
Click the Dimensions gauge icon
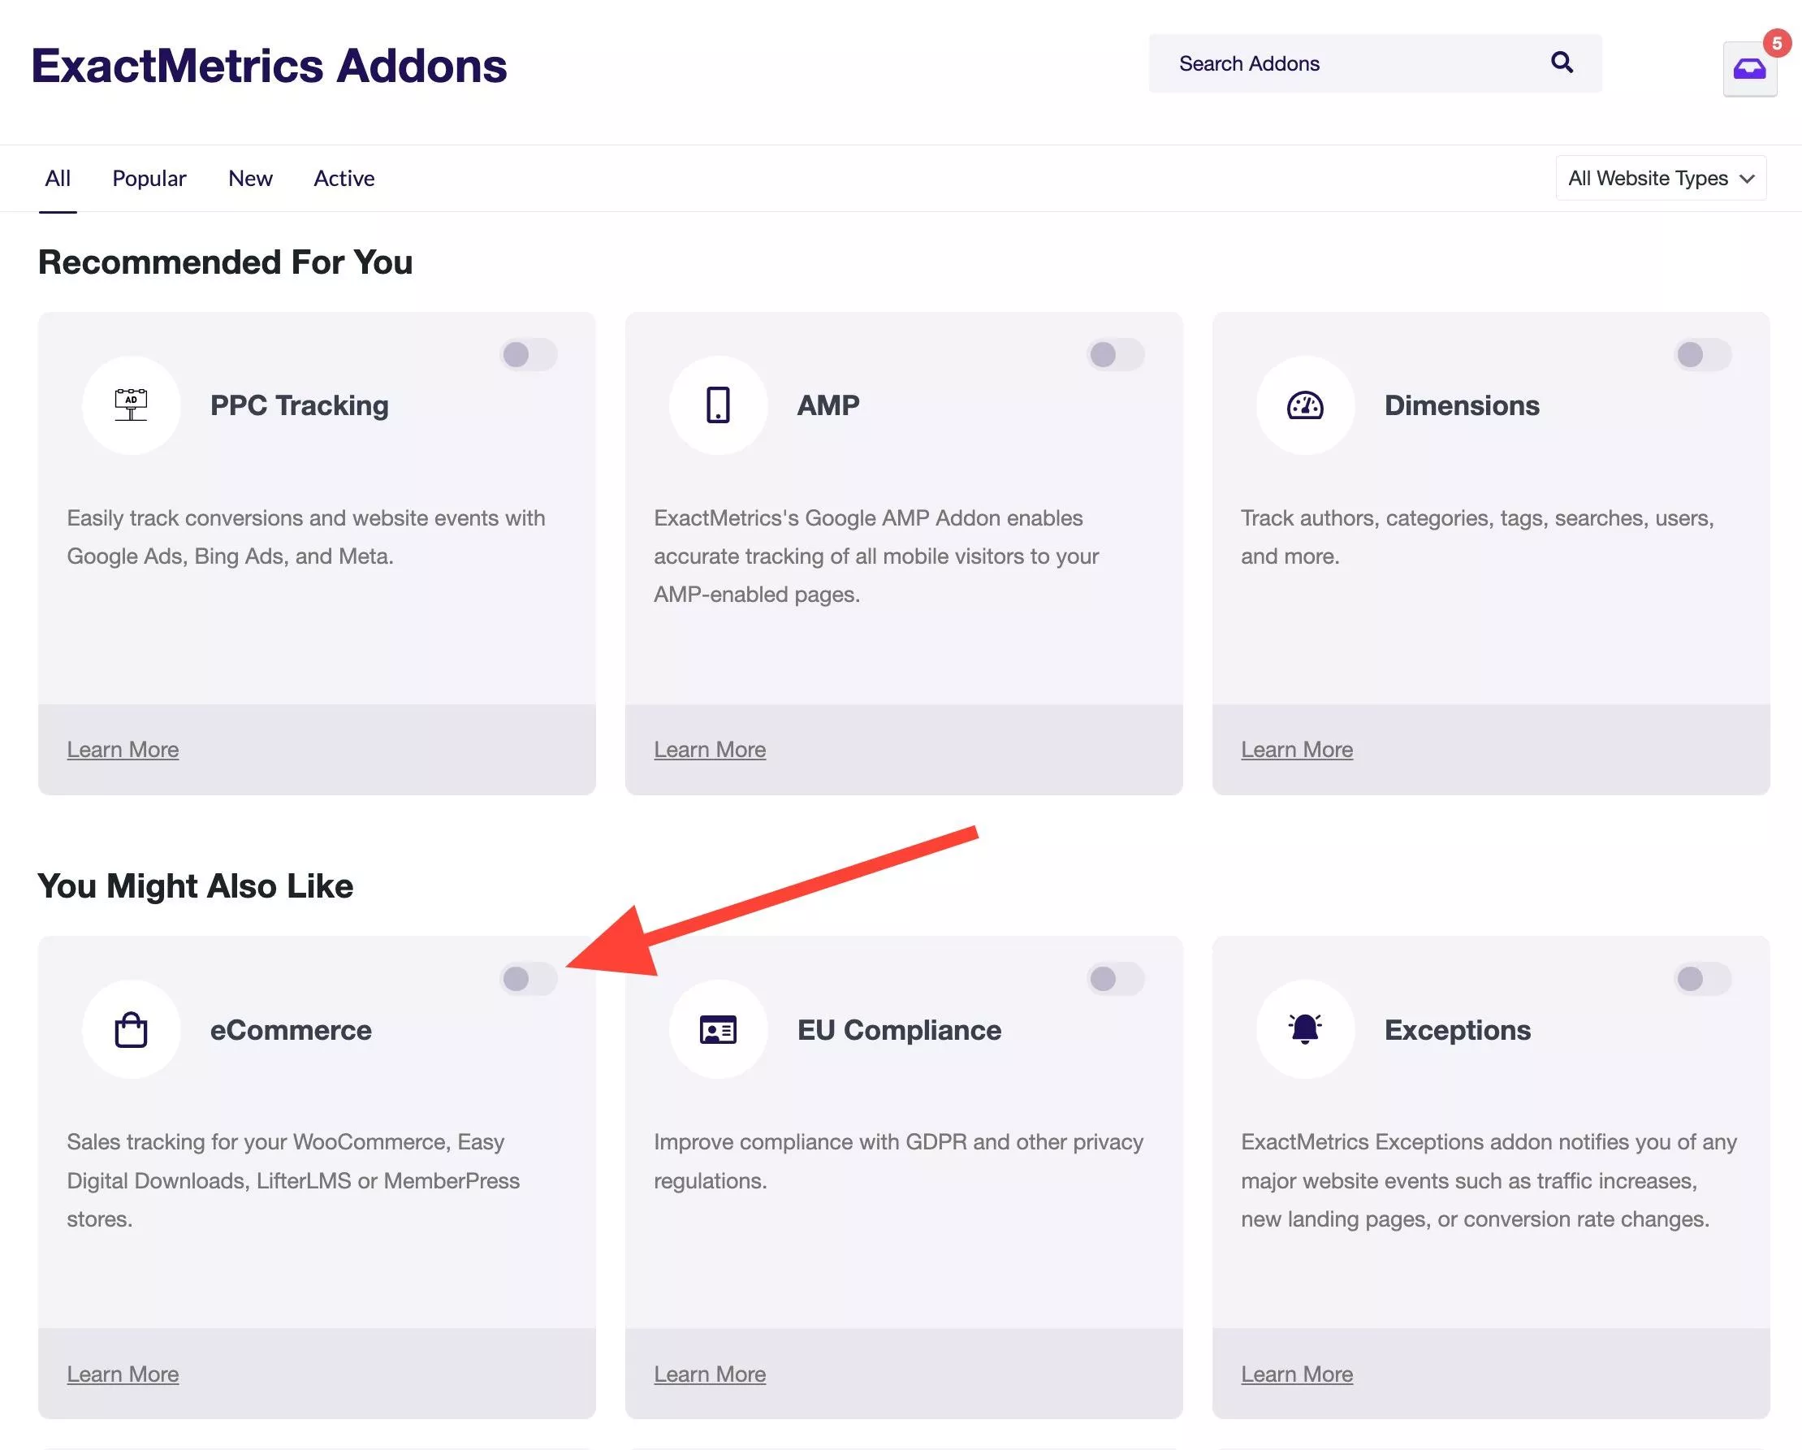(1305, 405)
